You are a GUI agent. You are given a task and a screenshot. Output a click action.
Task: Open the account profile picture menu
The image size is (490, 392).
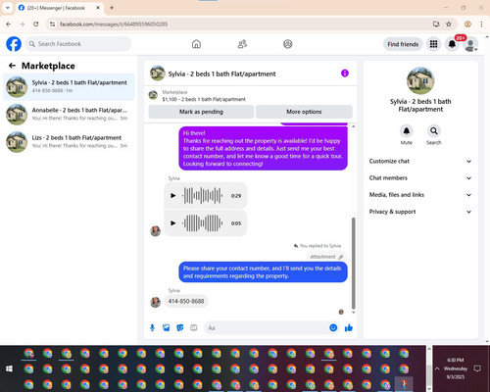click(470, 45)
